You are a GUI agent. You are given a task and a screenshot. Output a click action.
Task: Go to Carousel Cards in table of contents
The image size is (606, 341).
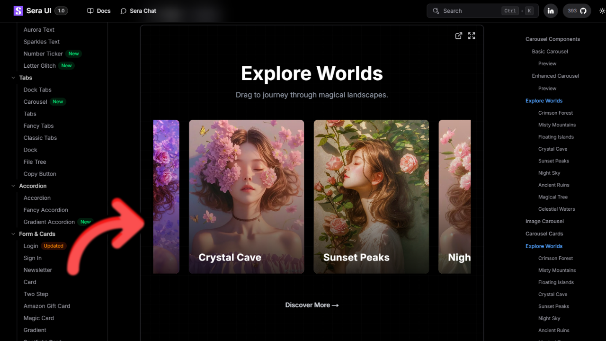coord(544,233)
